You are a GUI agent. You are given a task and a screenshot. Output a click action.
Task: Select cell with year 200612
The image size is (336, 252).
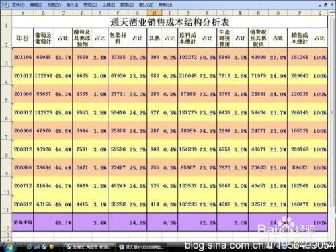point(23,204)
